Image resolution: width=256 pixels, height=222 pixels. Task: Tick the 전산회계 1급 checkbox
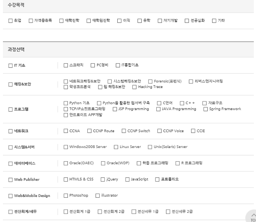click(x=66, y=212)
